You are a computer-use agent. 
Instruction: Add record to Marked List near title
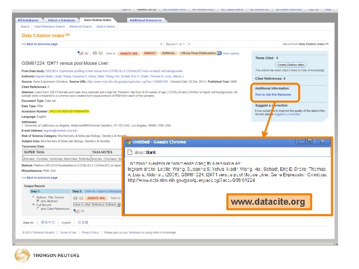point(80,53)
